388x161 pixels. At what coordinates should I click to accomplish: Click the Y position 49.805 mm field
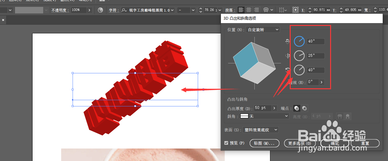point(353,10)
